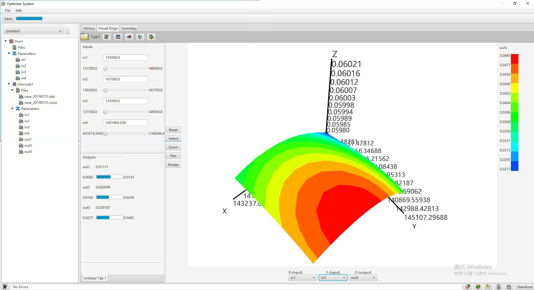The height and width of the screenshot is (290, 534).
Task: Click the Select mode button
Action: [173, 138]
